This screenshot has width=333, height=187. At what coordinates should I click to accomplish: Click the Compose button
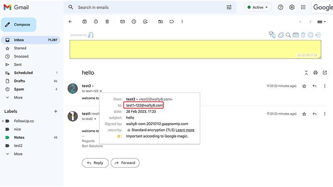19,25
